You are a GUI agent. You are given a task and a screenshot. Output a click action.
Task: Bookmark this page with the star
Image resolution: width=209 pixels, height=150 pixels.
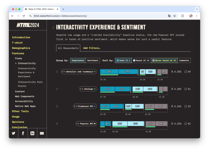(x=175, y=16)
